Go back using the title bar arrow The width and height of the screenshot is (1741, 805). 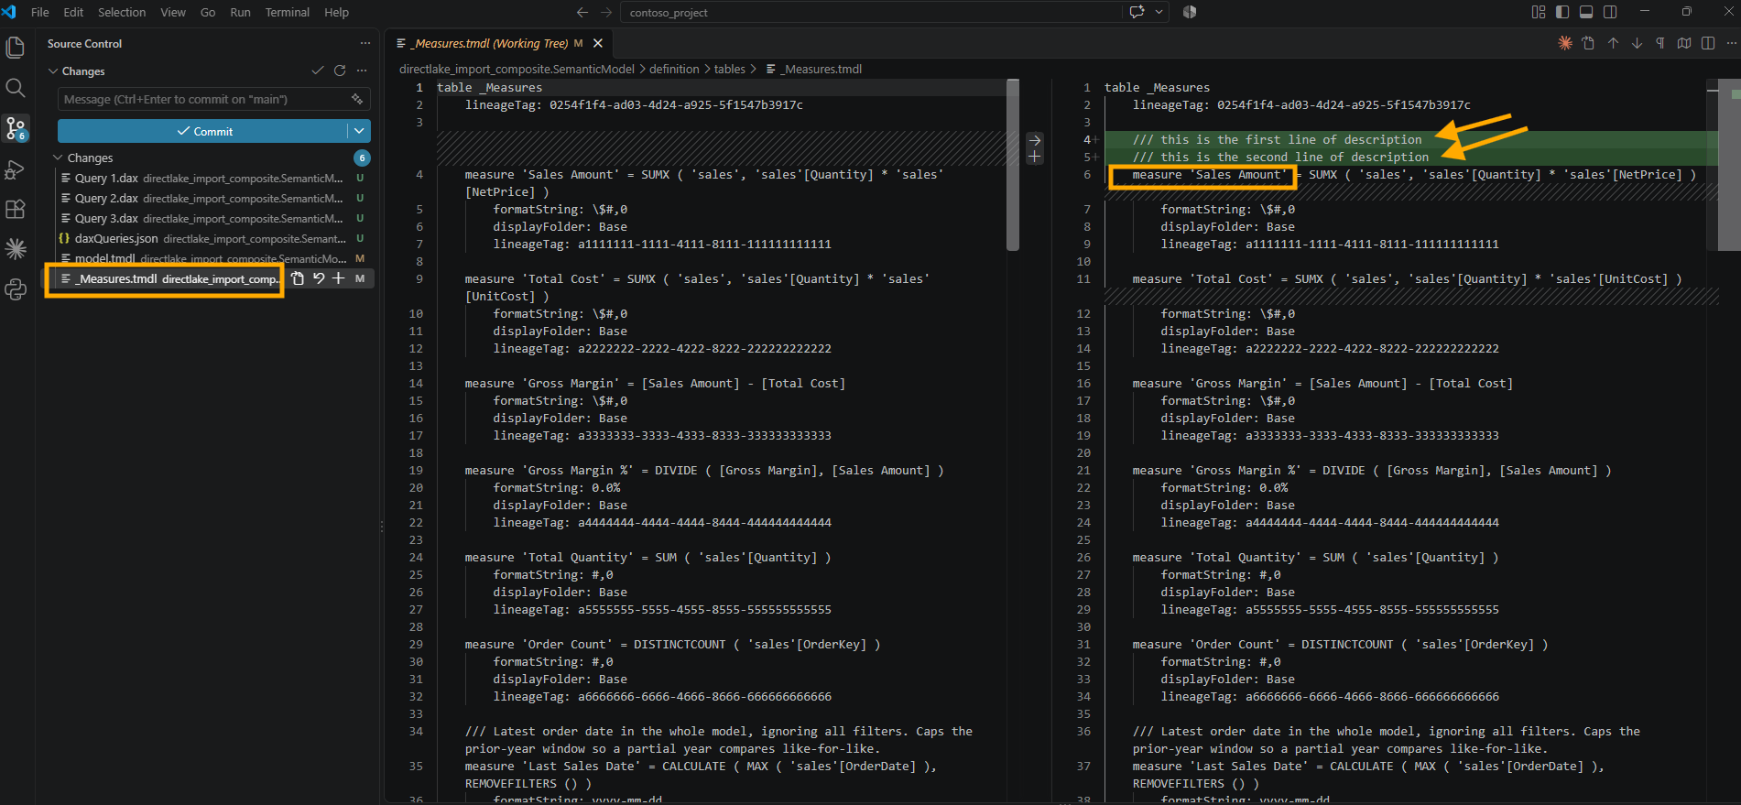click(582, 12)
